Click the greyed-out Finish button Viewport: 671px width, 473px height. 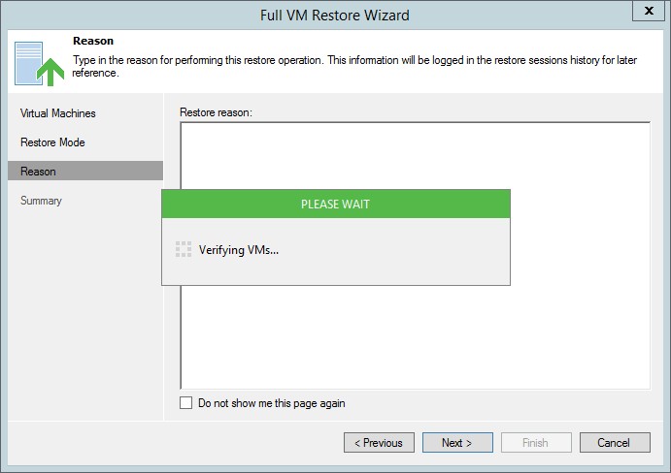click(536, 443)
